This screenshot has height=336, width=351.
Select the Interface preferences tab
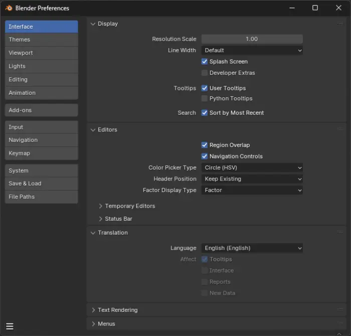click(x=42, y=27)
